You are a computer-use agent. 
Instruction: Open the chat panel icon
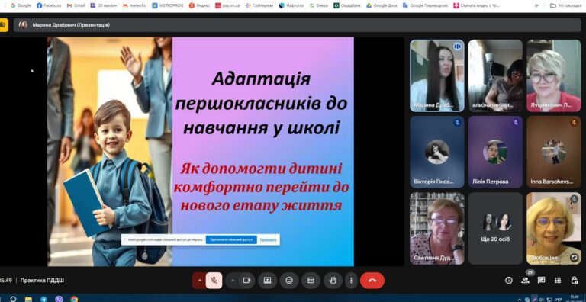pyautogui.click(x=541, y=281)
